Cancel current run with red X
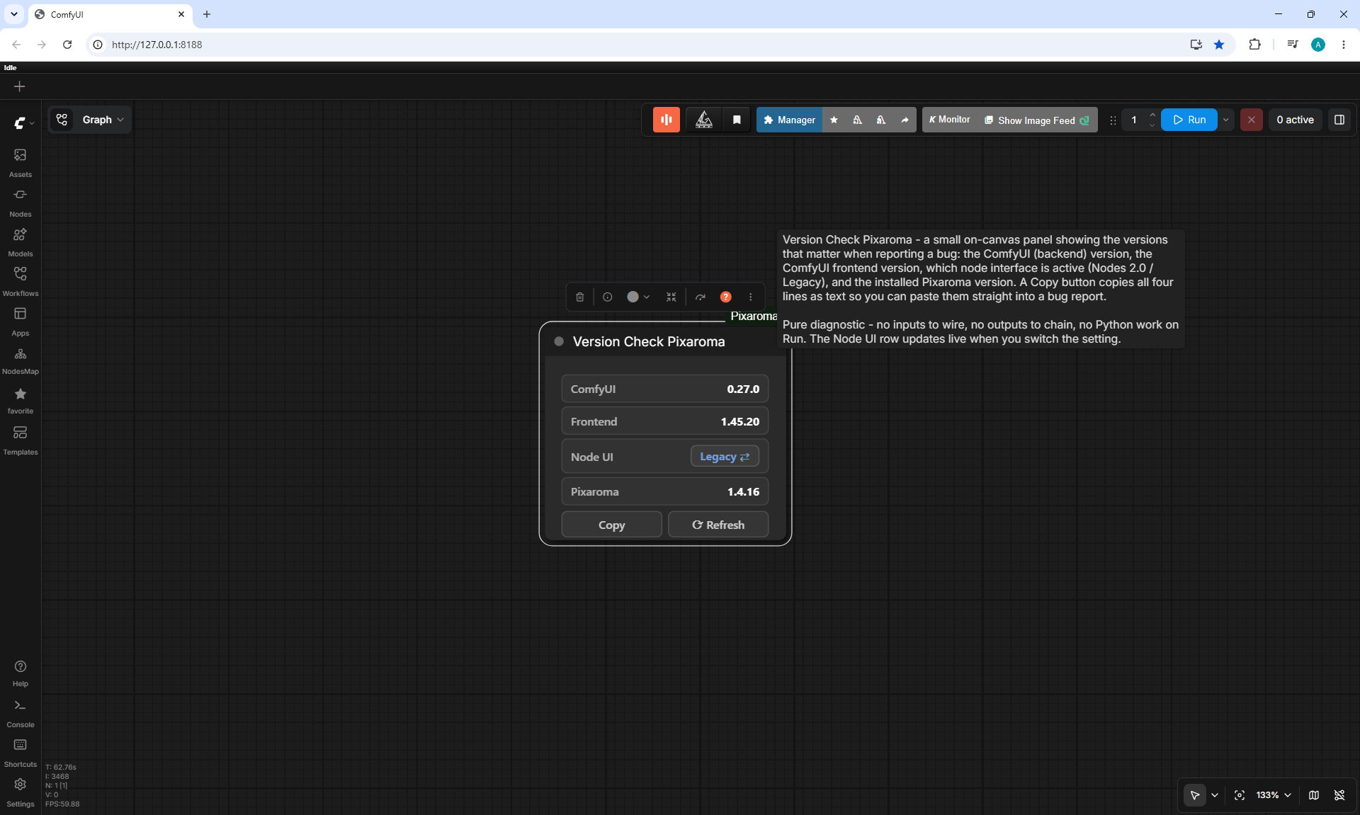This screenshot has height=815, width=1360. click(1251, 120)
